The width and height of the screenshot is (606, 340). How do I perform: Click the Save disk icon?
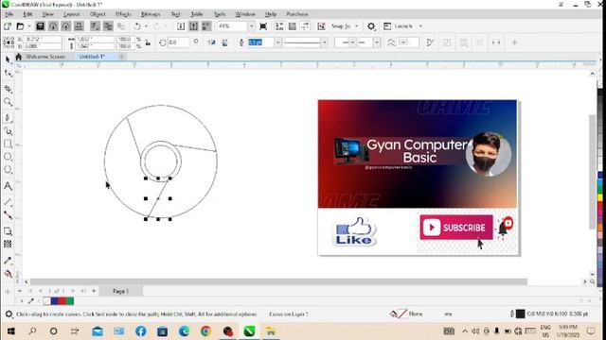pyautogui.click(x=40, y=26)
